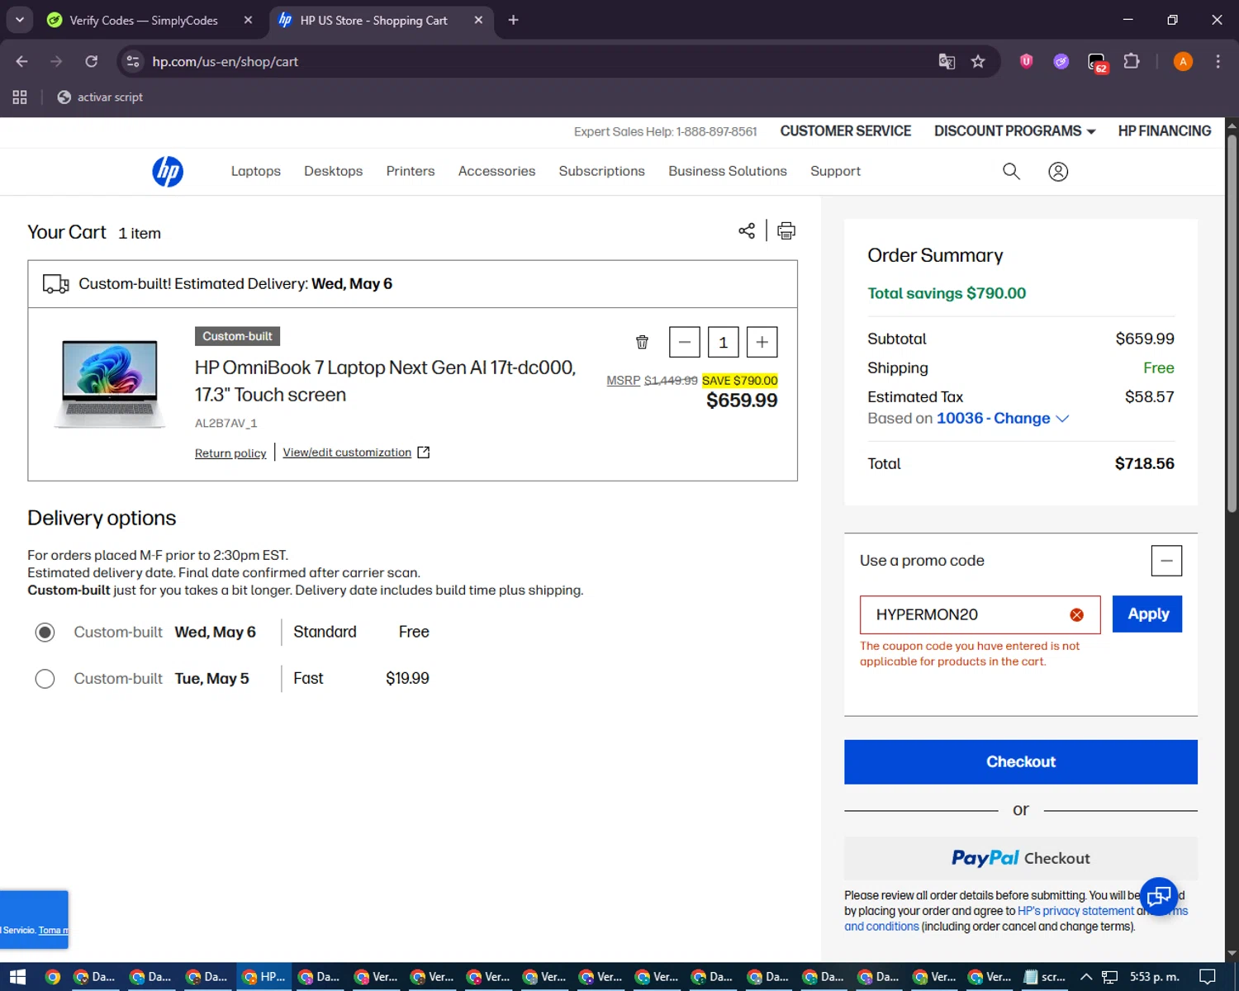Share the cart via share icon
Viewport: 1239px width, 991px height.
pyautogui.click(x=747, y=230)
